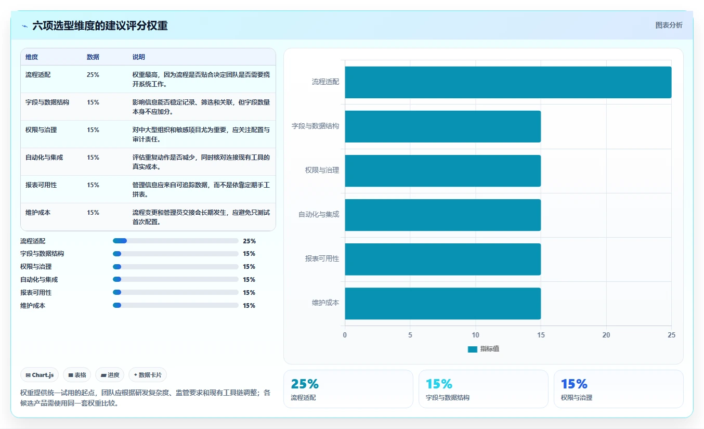This screenshot has height=429, width=704.
Task: Click the description starting 管理信息应来自
Action: coord(201,189)
